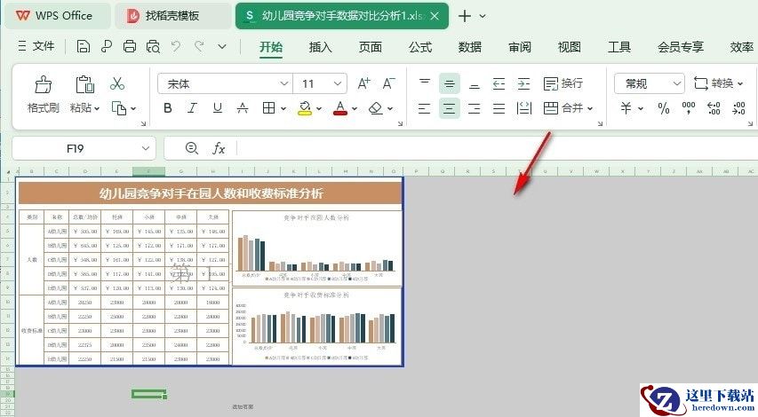
Task: Open the font name 宋体 dropdown
Action: pos(284,84)
